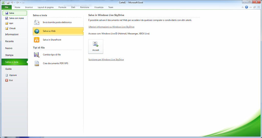This screenshot has height=138, width=262.
Task: Click the Redo arrow in Quick Access Toolbar
Action: click(x=18, y=3)
